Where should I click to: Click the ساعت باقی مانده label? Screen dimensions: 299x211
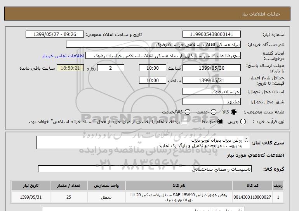[x=37, y=68]
